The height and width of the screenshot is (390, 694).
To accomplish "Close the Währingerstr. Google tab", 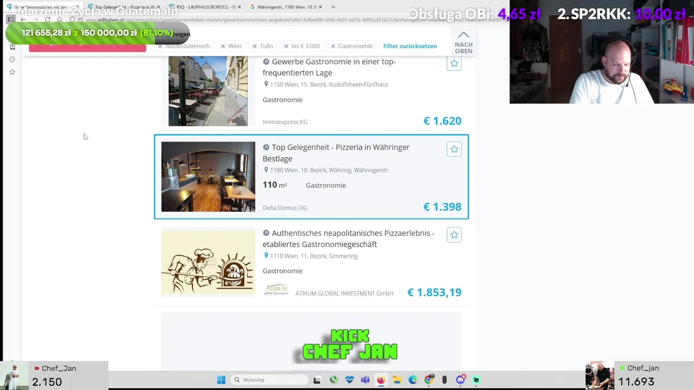I will [x=320, y=7].
